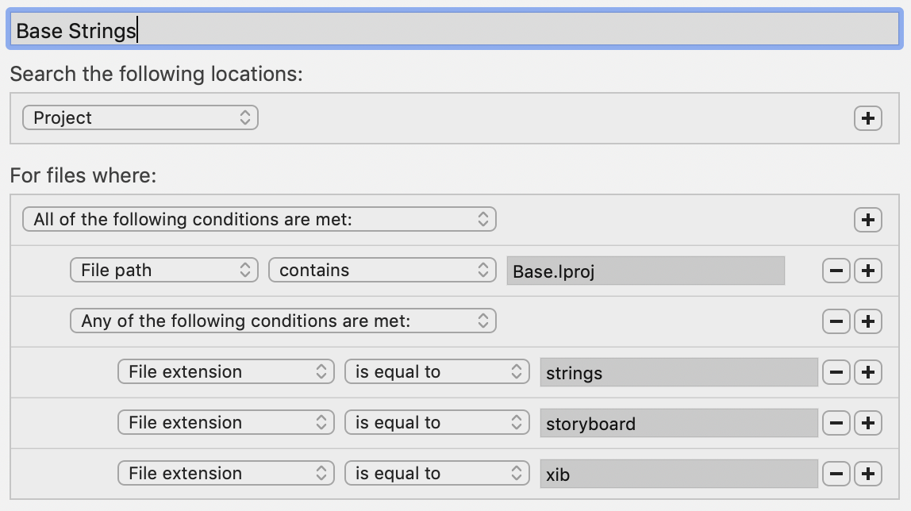Add a condition after the storyboard row
This screenshot has width=911, height=511.
[x=868, y=422]
